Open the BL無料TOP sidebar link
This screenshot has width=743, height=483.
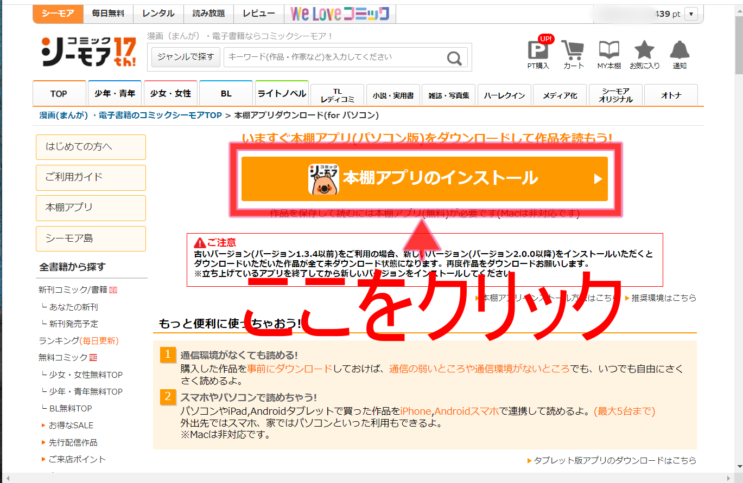71,408
